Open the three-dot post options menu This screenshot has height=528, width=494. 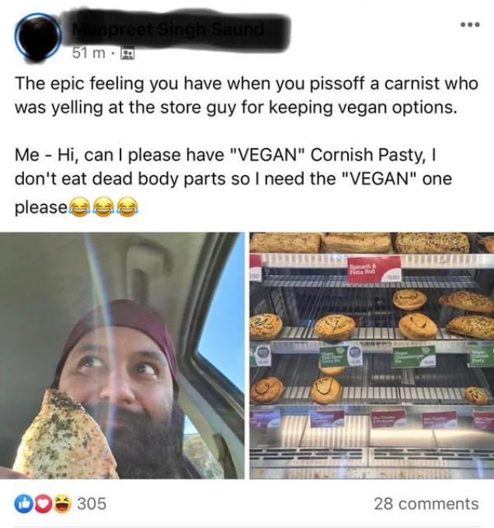(467, 24)
